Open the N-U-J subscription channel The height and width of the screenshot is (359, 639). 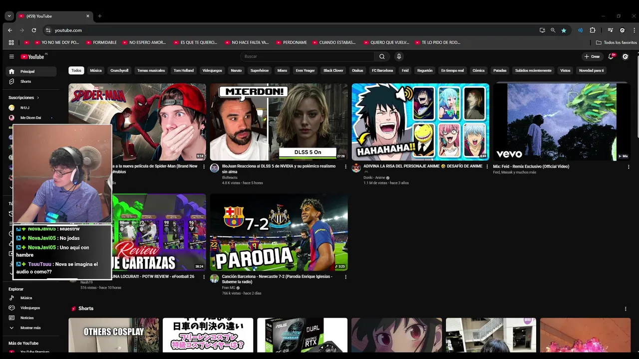coord(24,108)
